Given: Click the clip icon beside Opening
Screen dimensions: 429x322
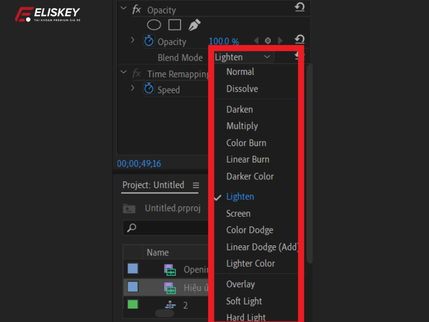Looking at the screenshot, I should [x=170, y=269].
